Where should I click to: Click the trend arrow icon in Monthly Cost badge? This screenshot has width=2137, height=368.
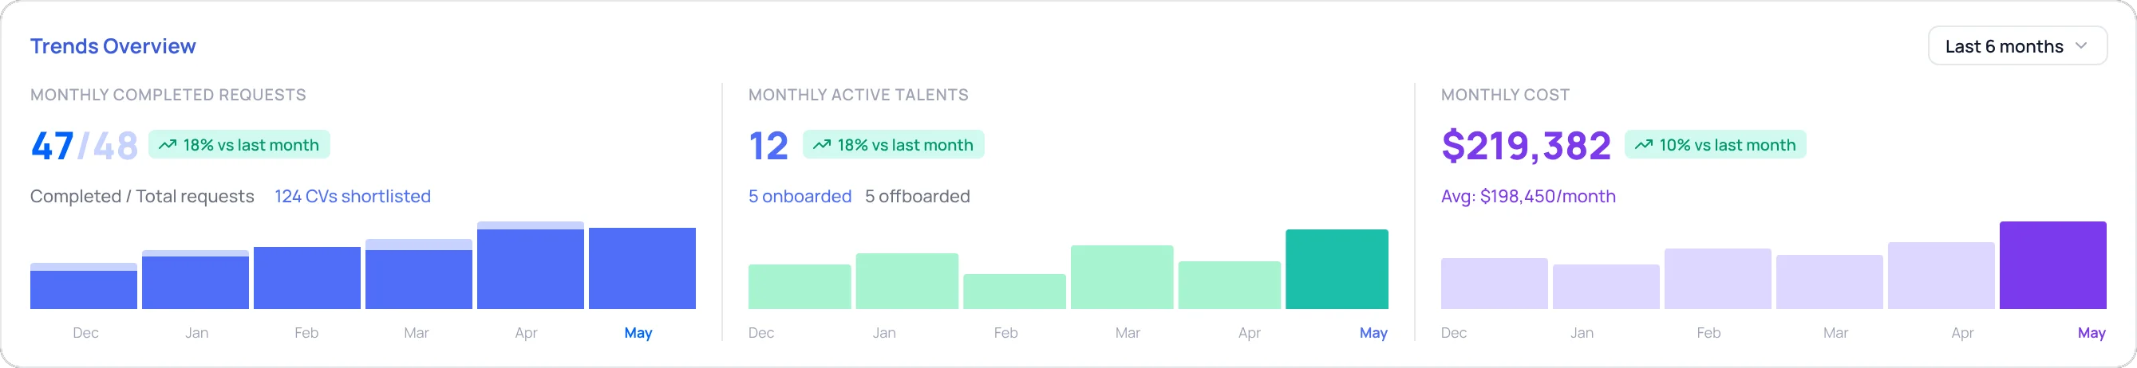(x=1643, y=145)
